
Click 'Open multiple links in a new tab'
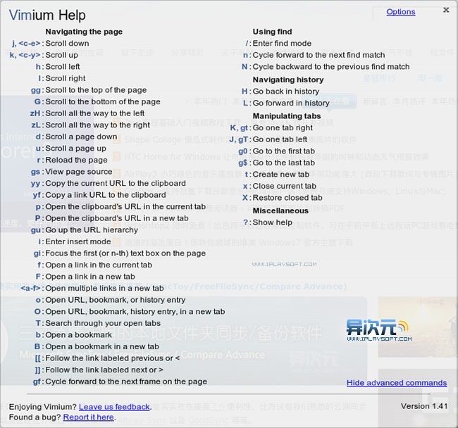[104, 289]
